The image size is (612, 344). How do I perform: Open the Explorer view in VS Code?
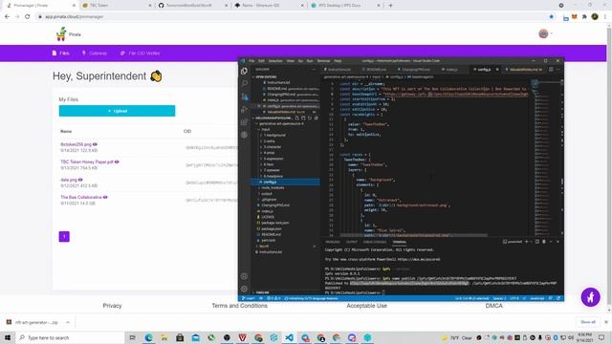245,71
